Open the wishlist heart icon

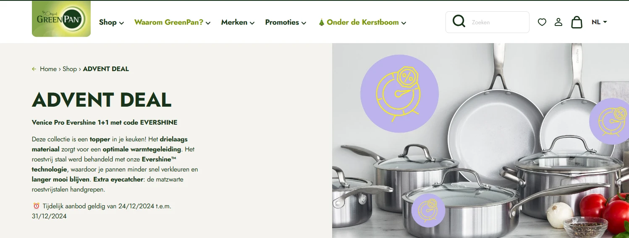pos(542,22)
